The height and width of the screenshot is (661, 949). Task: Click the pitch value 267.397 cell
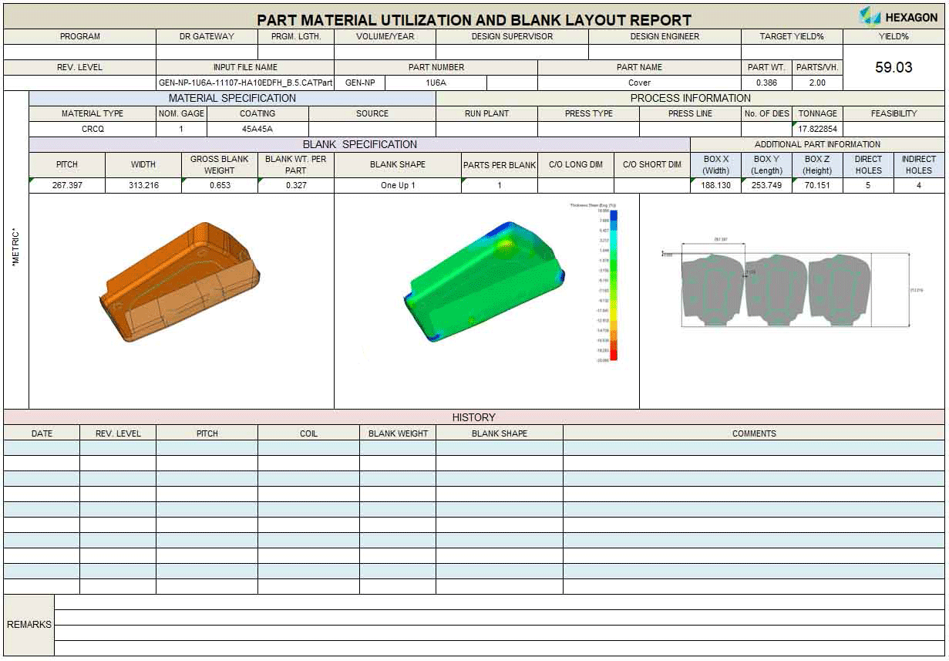tap(67, 186)
